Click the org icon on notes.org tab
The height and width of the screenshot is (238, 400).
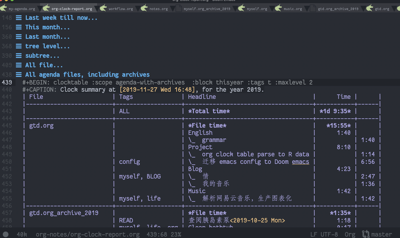[x=144, y=8]
